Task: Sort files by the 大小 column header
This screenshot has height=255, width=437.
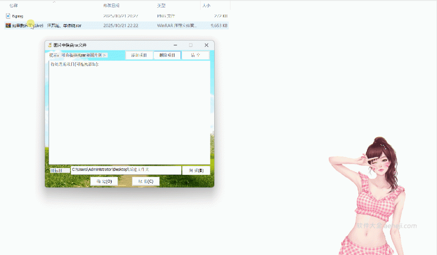Action: 206,6
